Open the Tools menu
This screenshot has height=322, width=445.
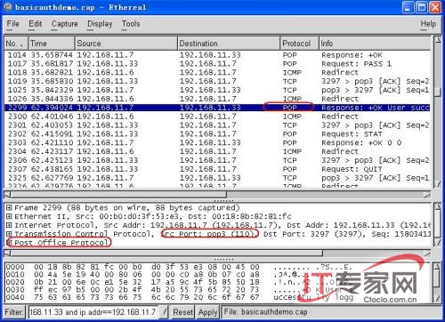[x=131, y=24]
